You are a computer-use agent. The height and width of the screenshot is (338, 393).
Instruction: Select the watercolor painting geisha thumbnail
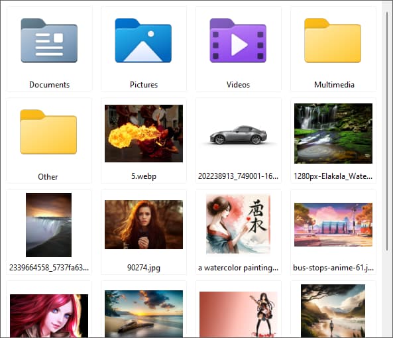point(238,224)
